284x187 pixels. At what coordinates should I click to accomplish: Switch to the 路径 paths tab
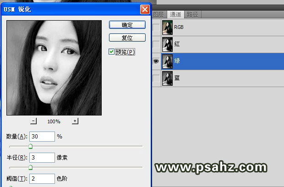[193, 14]
